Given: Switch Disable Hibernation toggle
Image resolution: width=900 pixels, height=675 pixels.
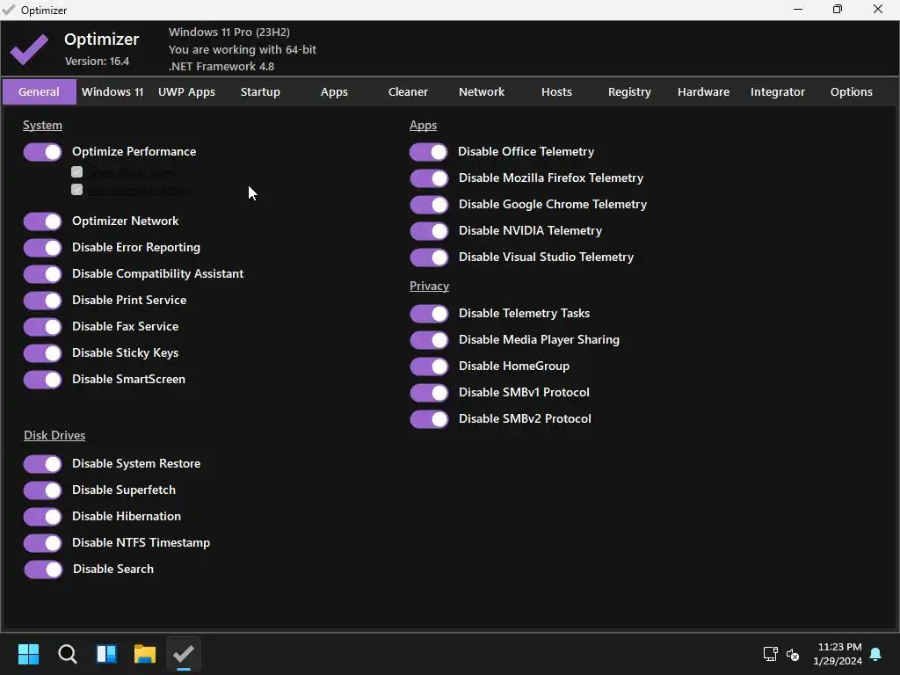Looking at the screenshot, I should (x=42, y=517).
